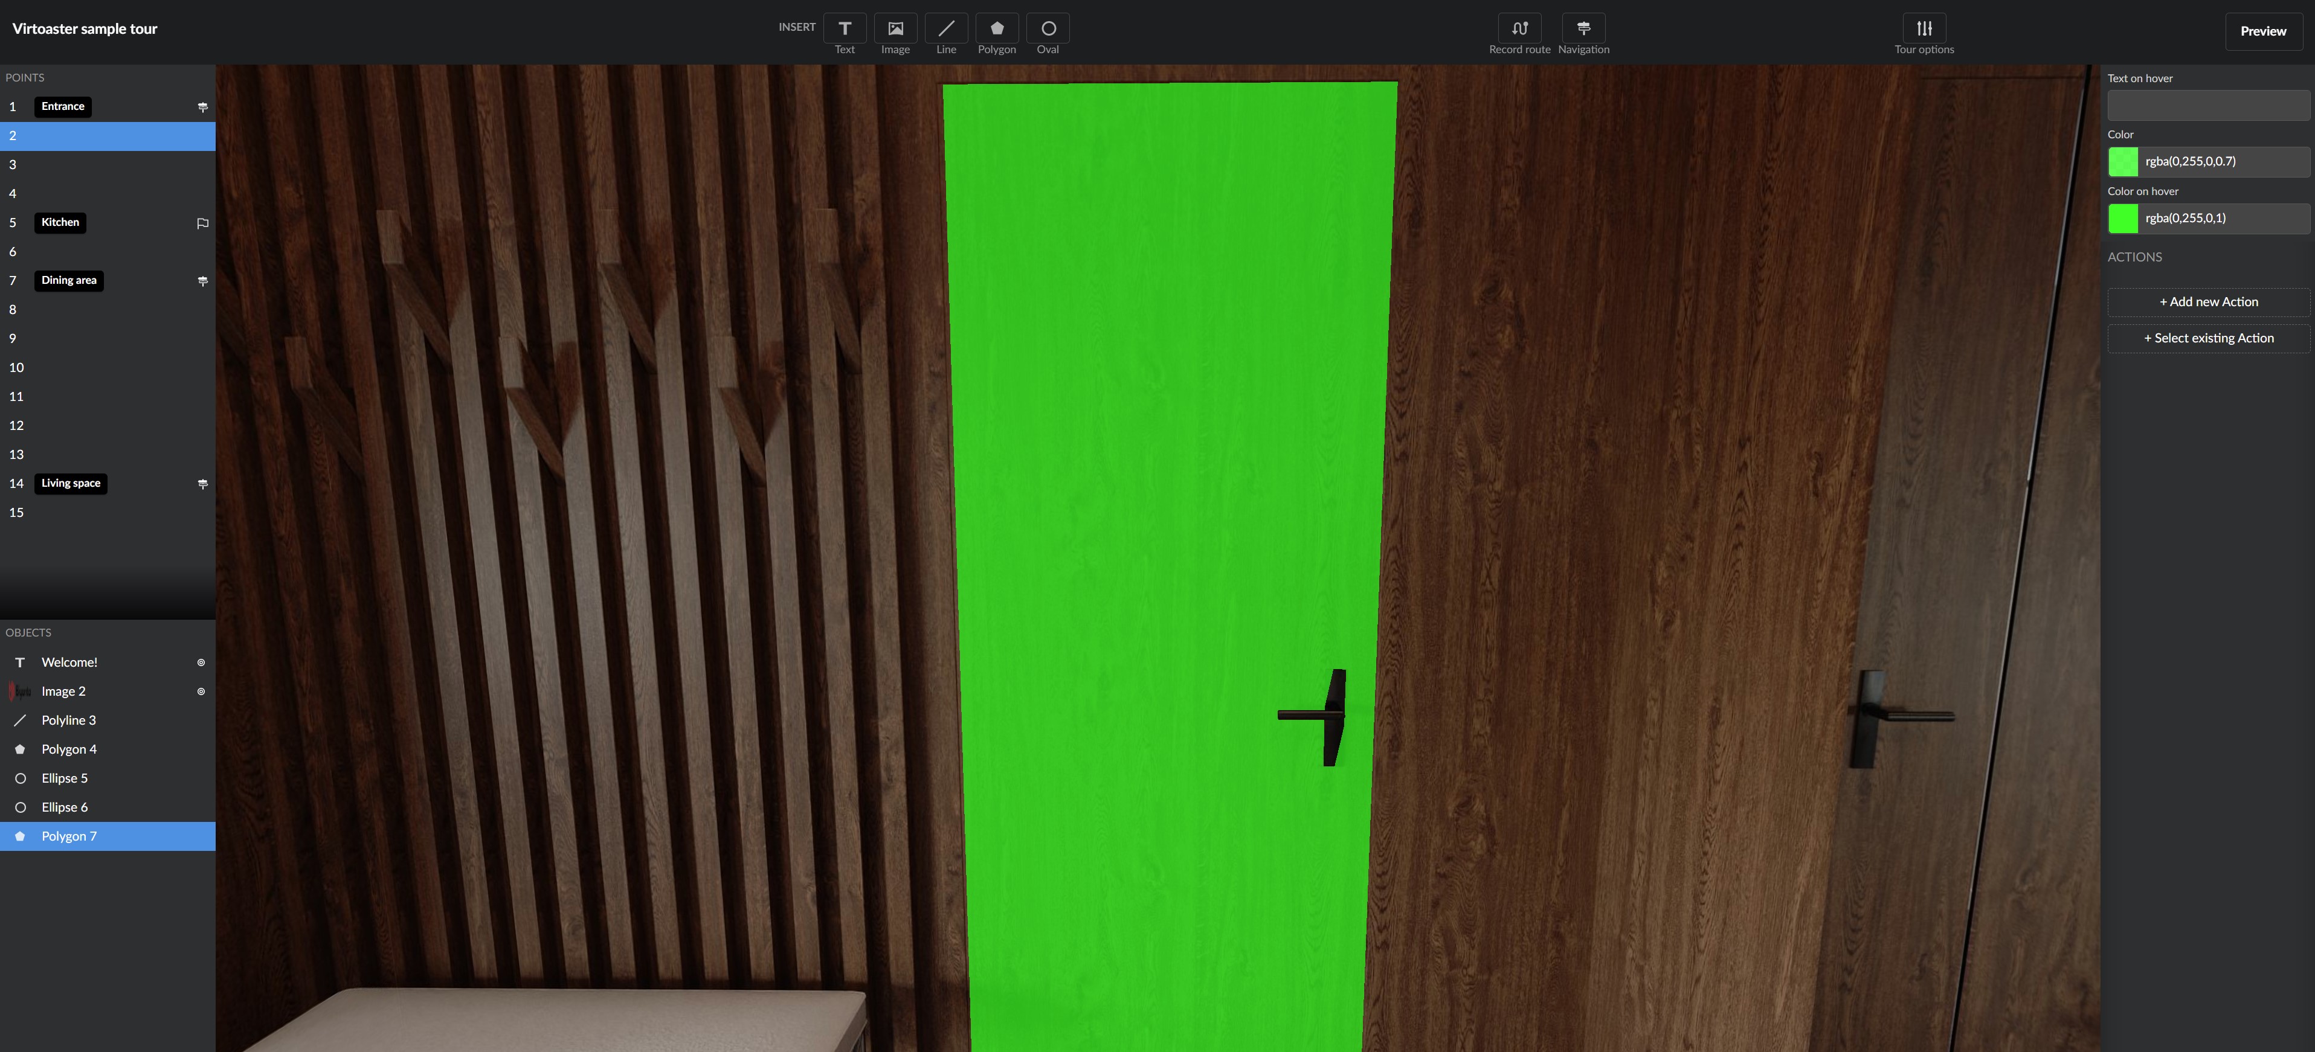
Task: Click signpost icon beside Living space point
Action: [202, 483]
